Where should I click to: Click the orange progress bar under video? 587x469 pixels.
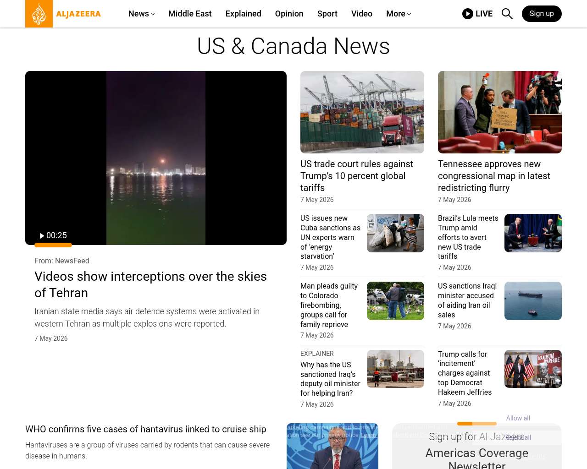click(x=53, y=245)
